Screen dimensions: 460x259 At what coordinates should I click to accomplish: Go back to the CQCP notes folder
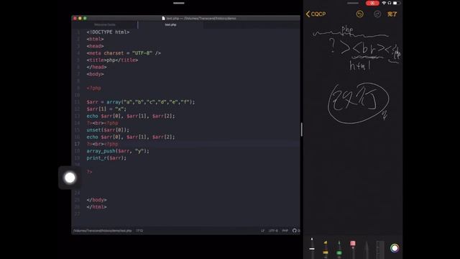pyautogui.click(x=316, y=14)
